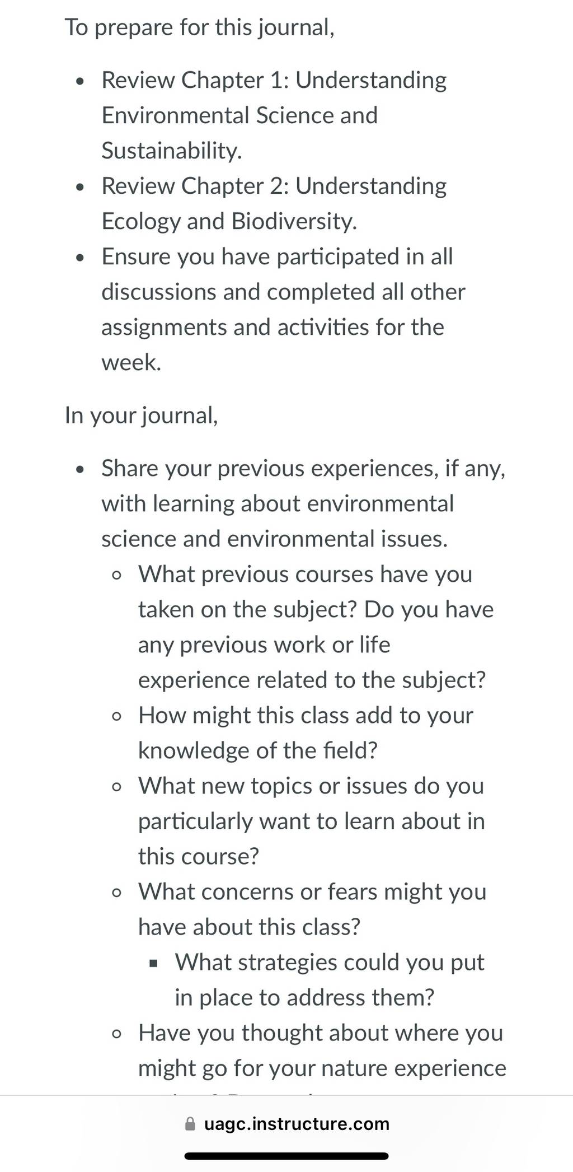The image size is (573, 1172).
Task: Tap 'Share your previous experiences, if any,' bullet
Action: tap(303, 468)
